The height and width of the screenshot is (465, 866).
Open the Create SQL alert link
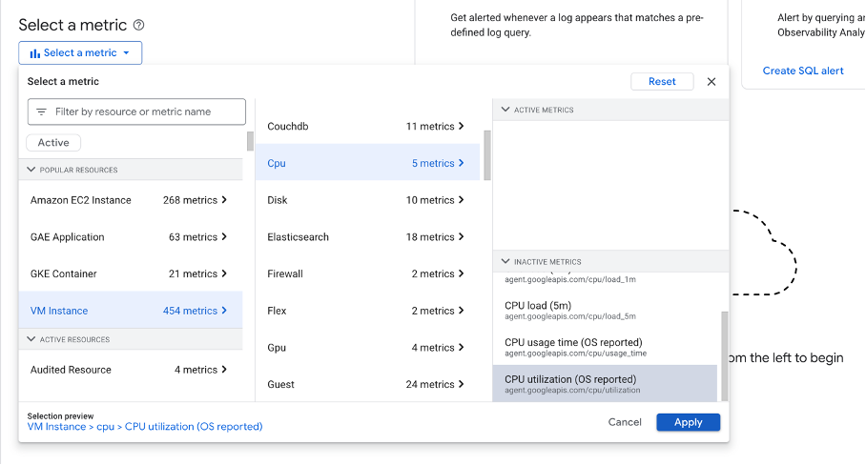(x=803, y=71)
